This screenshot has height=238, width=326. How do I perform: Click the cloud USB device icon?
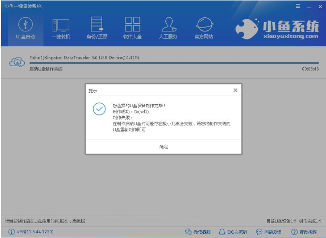click(x=17, y=62)
